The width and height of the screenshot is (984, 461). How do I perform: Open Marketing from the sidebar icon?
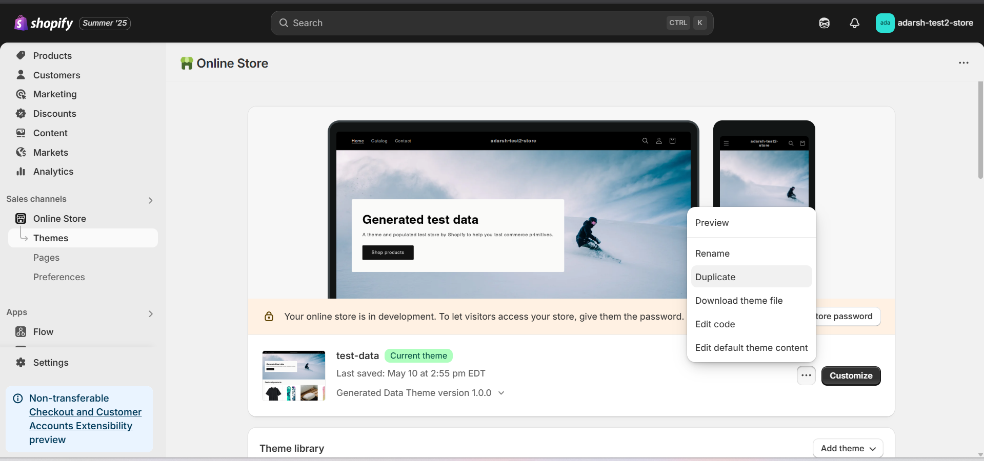(20, 94)
